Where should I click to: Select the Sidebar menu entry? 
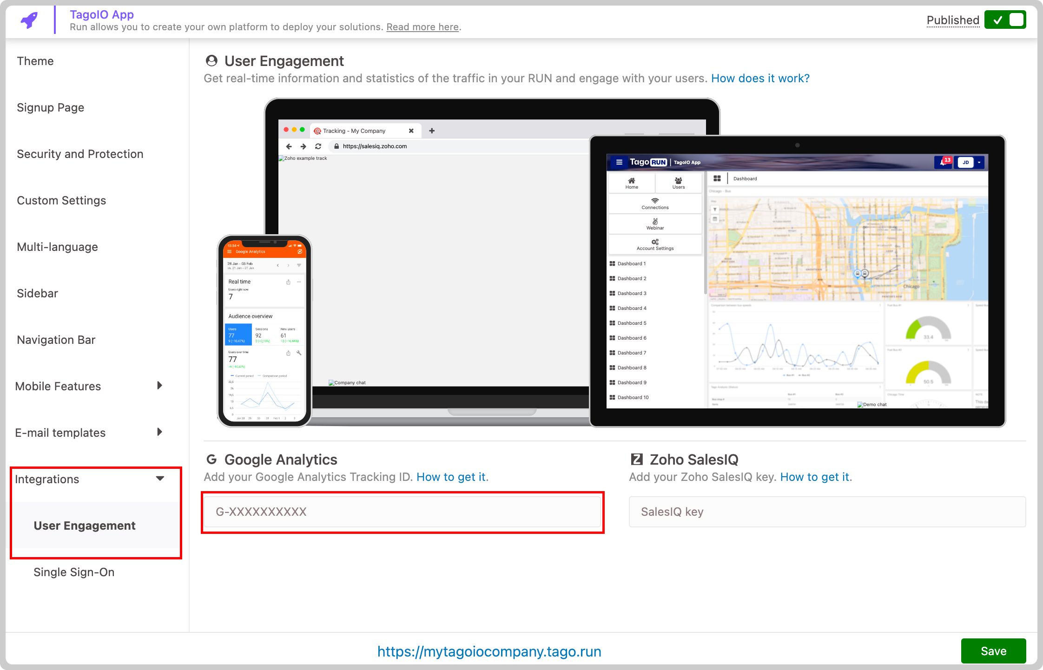coord(37,293)
